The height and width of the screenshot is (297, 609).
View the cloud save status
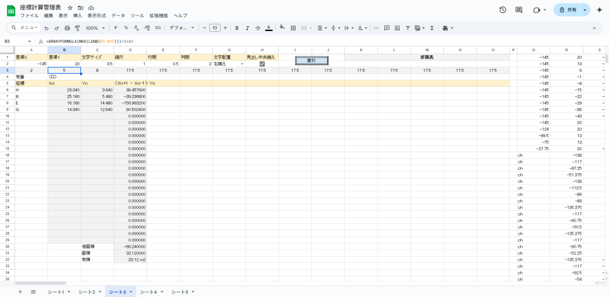(x=91, y=8)
